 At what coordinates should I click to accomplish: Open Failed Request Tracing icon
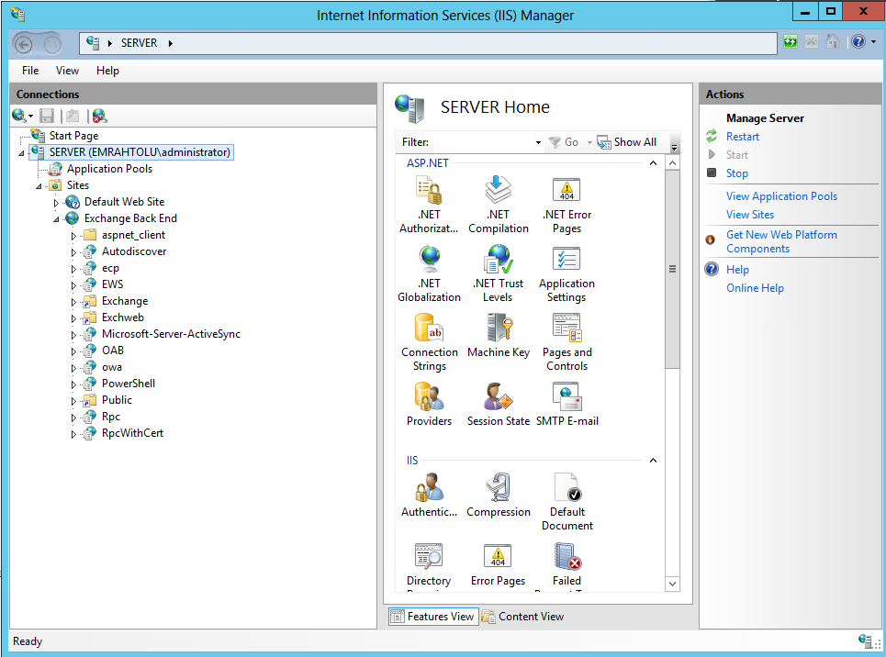tap(566, 556)
